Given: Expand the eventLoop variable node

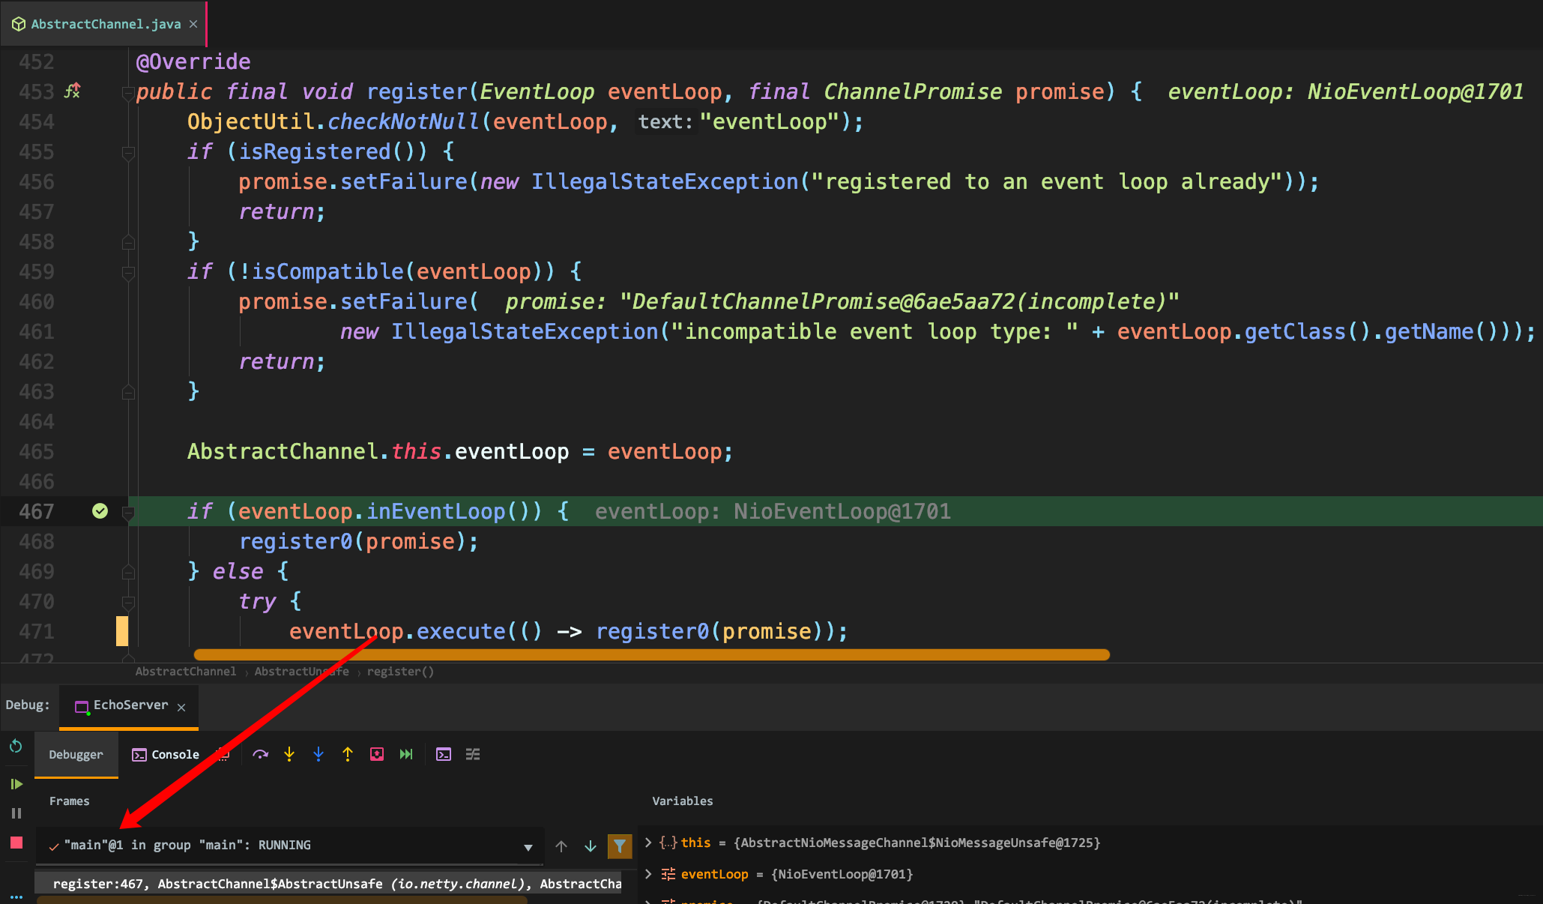Looking at the screenshot, I should tap(649, 874).
